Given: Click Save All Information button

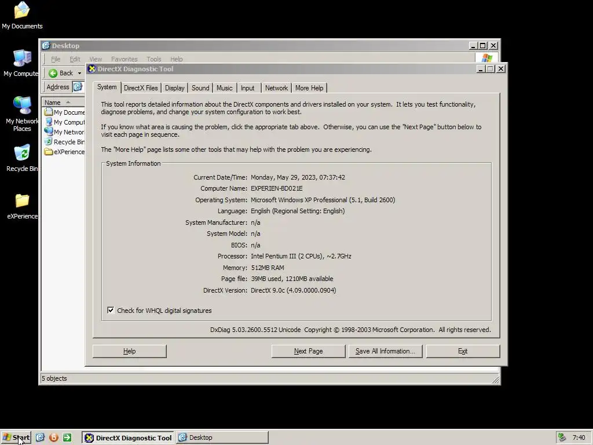Looking at the screenshot, I should (x=385, y=351).
